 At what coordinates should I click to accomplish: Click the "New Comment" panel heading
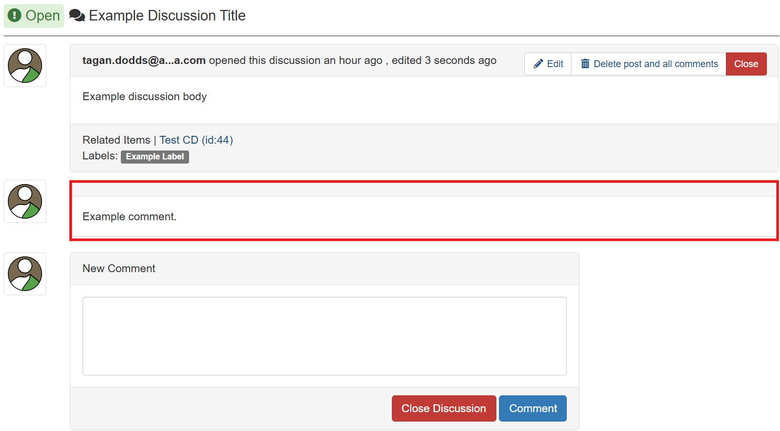click(x=119, y=268)
